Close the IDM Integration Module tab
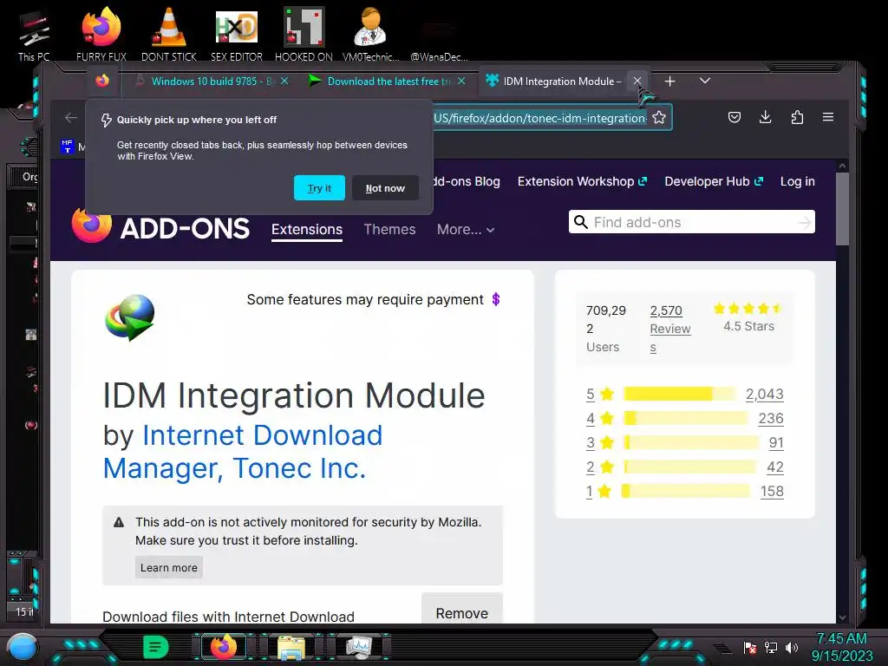 tap(637, 81)
